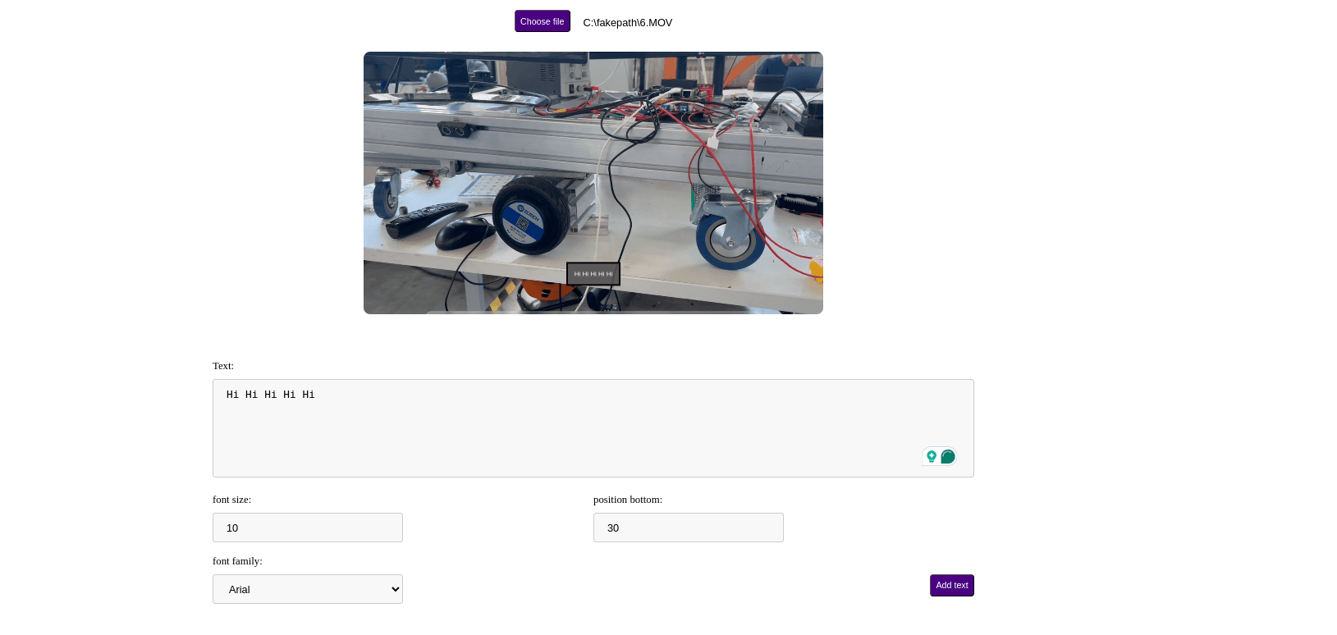Click the 'Hi Hi Hi Hi Hi' overlay box
This screenshot has width=1337, height=635.
click(593, 274)
